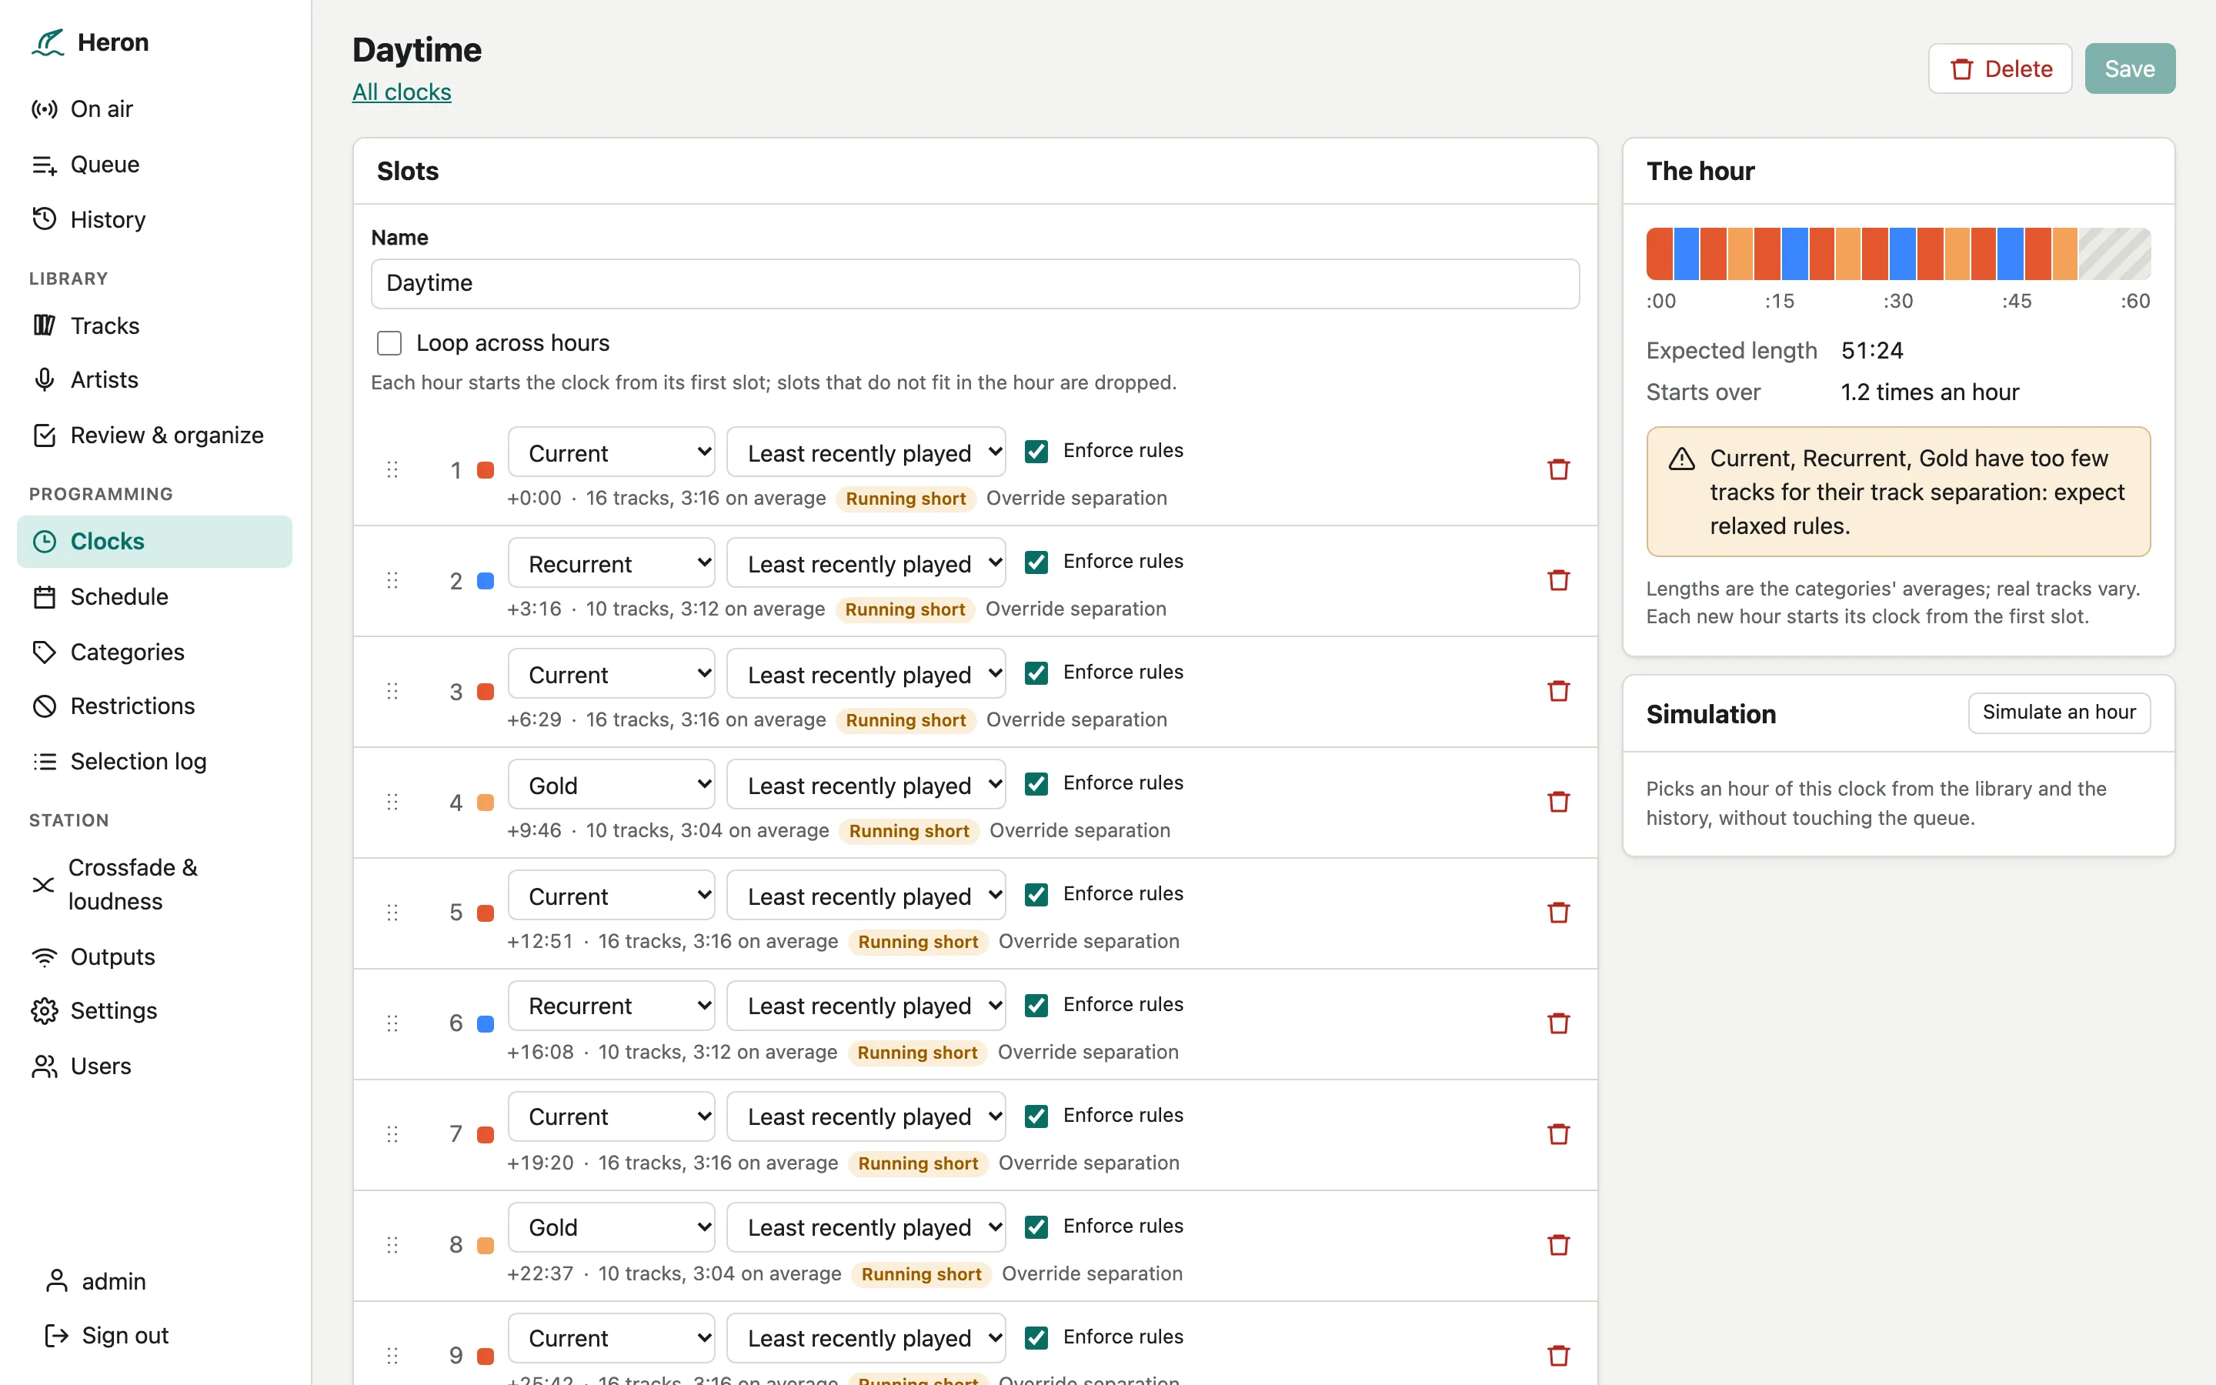The width and height of the screenshot is (2216, 1385).
Task: Follow the All clocks link
Action: click(x=402, y=92)
